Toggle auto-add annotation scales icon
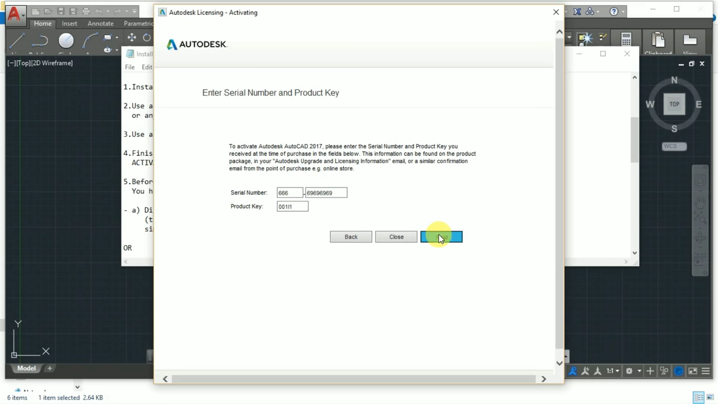This screenshot has width=718, height=404. click(586, 371)
